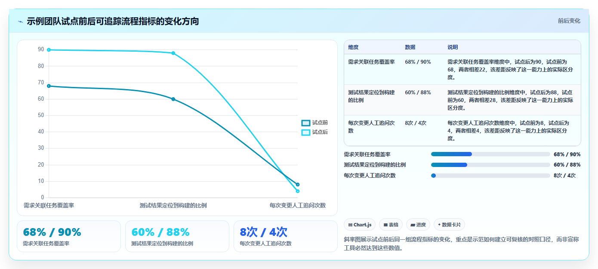Click 试点后 data point at 90
The width and height of the screenshot is (598, 269).
[49, 50]
